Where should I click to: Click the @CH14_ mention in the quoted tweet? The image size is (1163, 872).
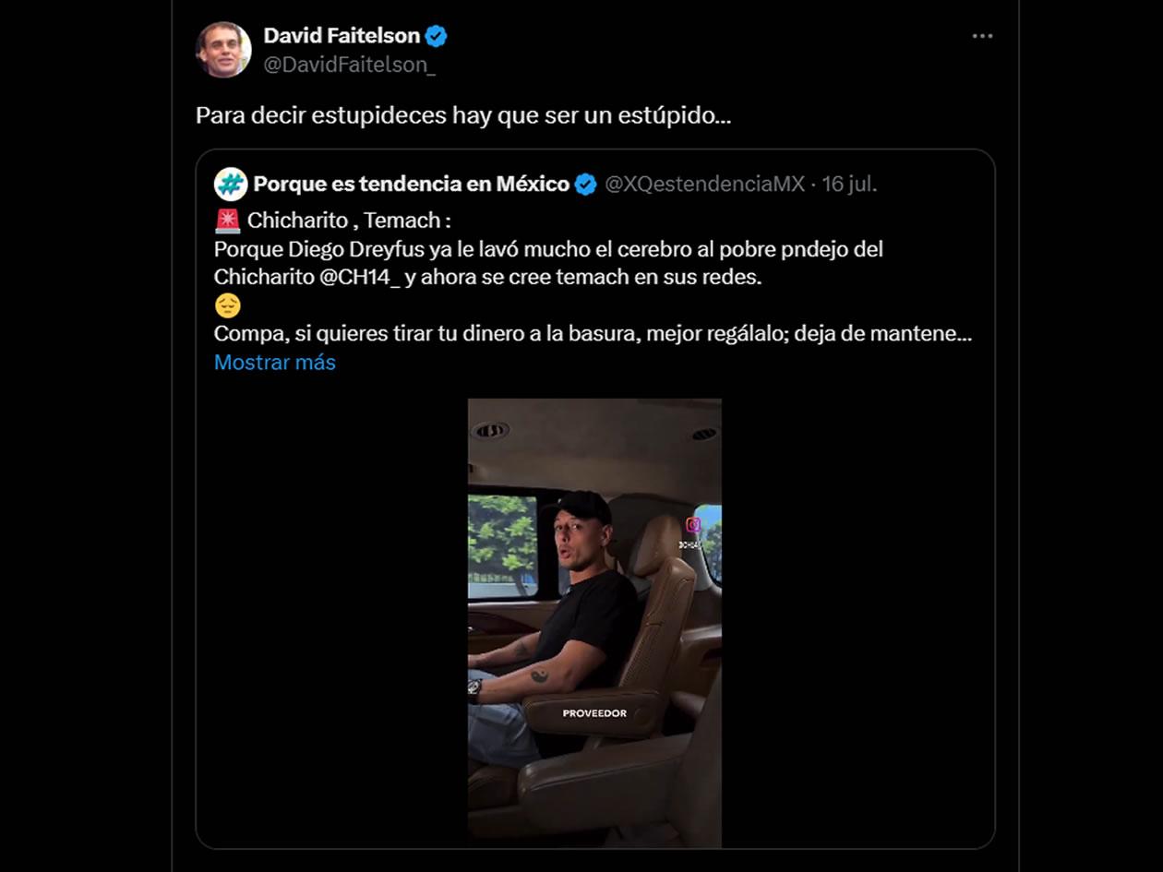(x=360, y=277)
